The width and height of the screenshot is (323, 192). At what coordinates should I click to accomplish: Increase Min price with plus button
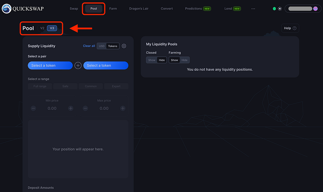point(71,108)
